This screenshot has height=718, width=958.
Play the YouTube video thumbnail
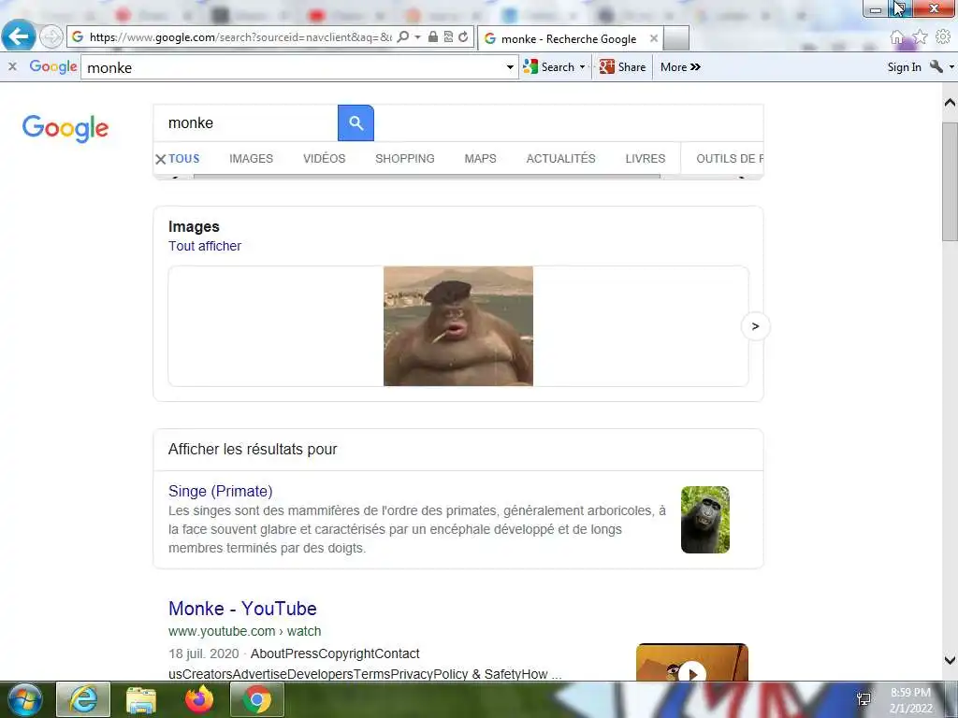[x=692, y=664]
